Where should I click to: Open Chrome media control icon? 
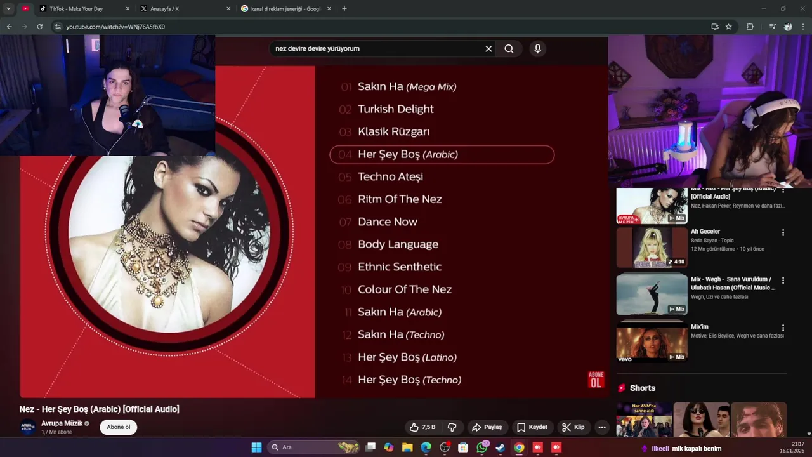772,27
